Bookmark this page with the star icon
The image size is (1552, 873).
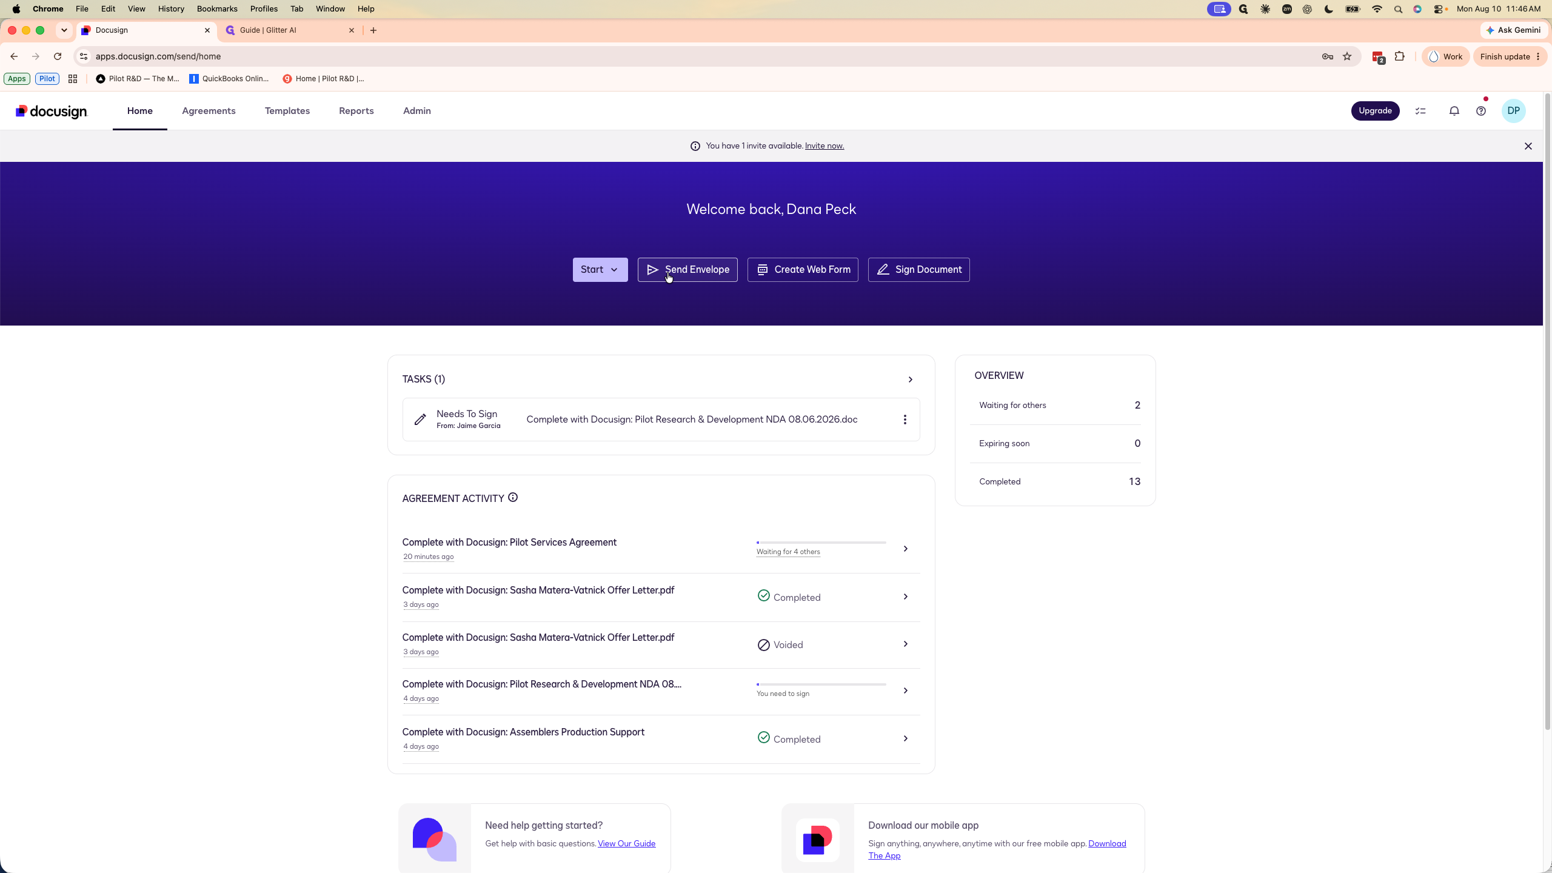click(x=1347, y=56)
